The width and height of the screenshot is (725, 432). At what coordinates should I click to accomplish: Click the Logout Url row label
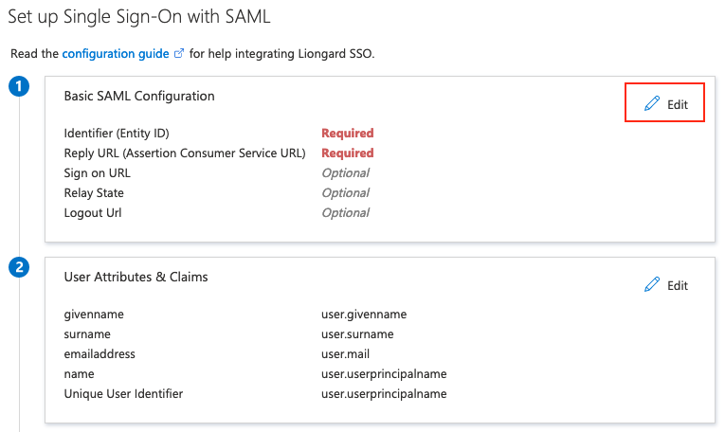point(92,212)
